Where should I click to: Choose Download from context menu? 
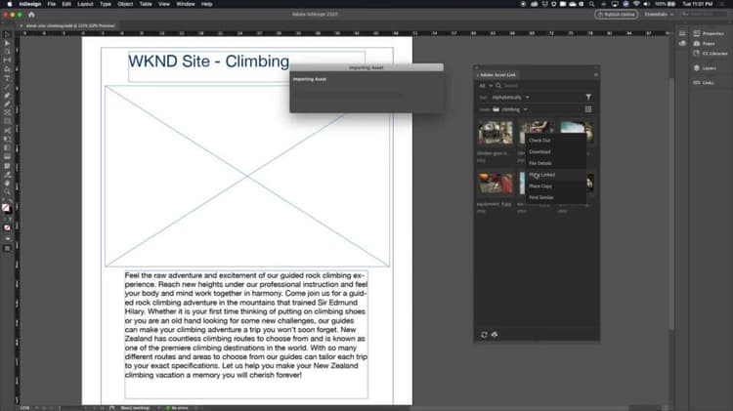(555, 151)
